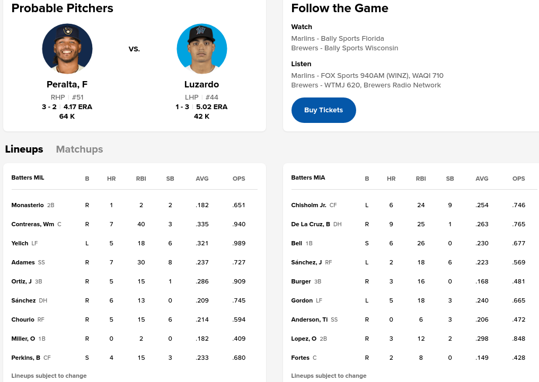
Task: Switch to the Matchups tab
Action: click(79, 149)
